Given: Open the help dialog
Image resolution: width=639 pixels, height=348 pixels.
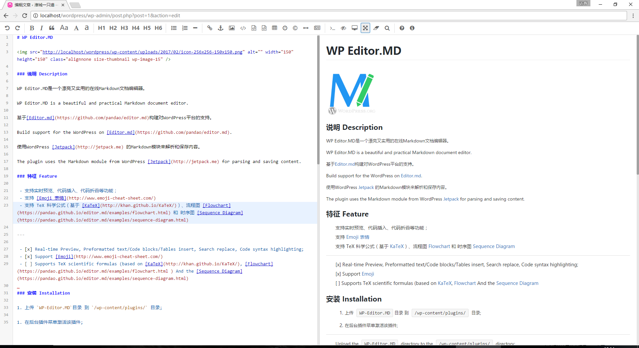Looking at the screenshot, I should 402,28.
